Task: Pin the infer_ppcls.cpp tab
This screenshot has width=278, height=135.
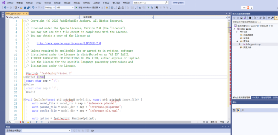Action: [23, 14]
